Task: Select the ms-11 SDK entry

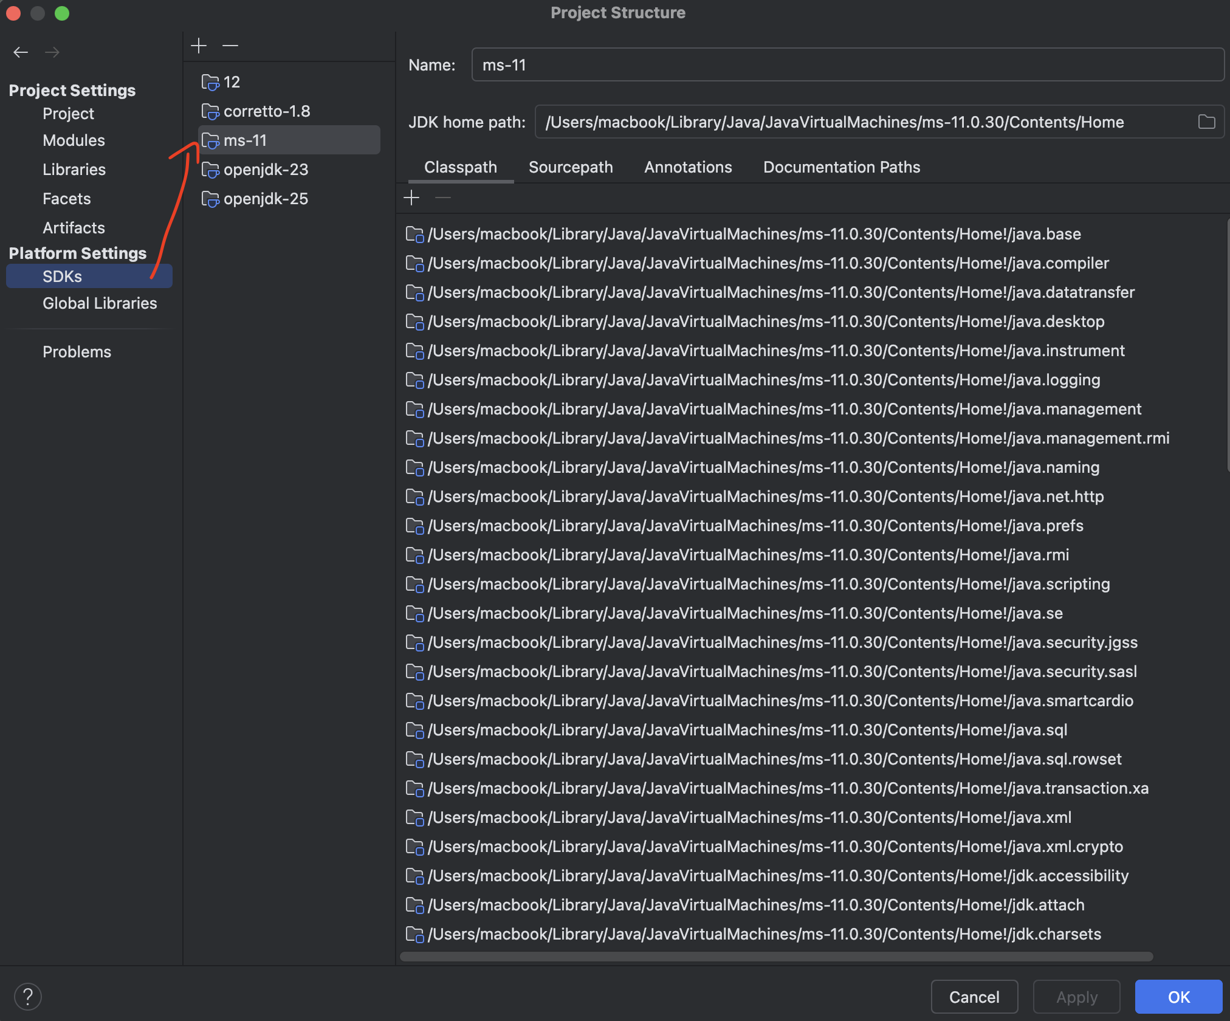Action: click(x=289, y=140)
